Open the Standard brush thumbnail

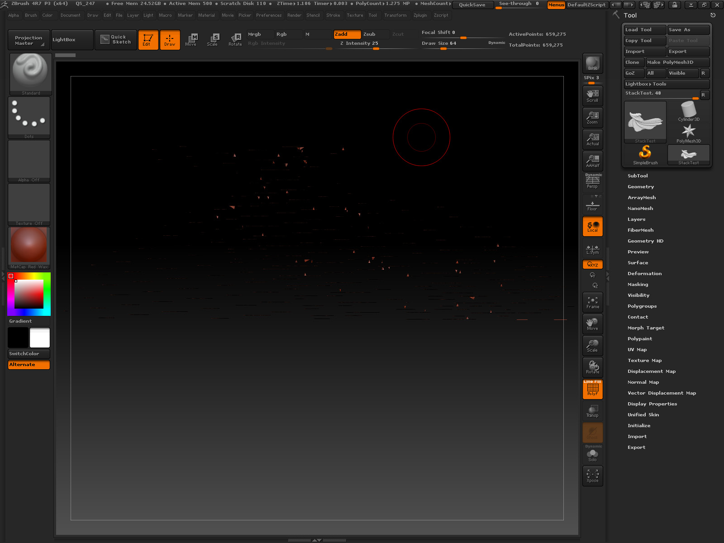click(30, 74)
